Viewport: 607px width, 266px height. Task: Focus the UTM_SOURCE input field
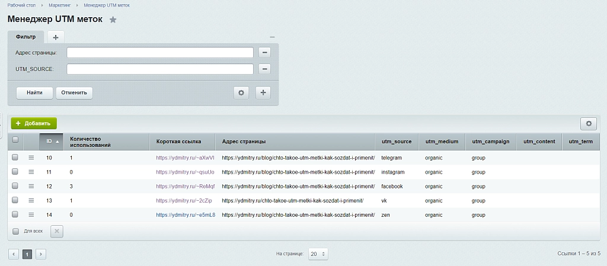coord(160,69)
